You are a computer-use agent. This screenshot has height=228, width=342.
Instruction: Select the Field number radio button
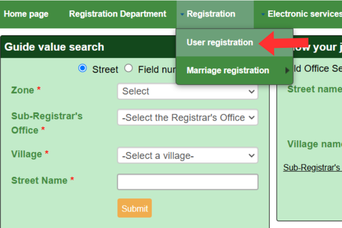point(128,68)
